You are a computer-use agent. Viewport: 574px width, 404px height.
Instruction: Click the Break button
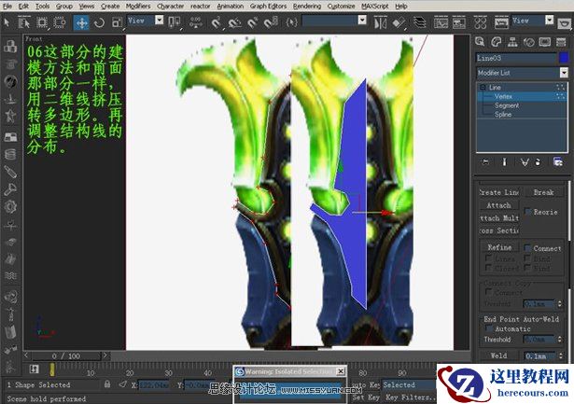coord(543,192)
